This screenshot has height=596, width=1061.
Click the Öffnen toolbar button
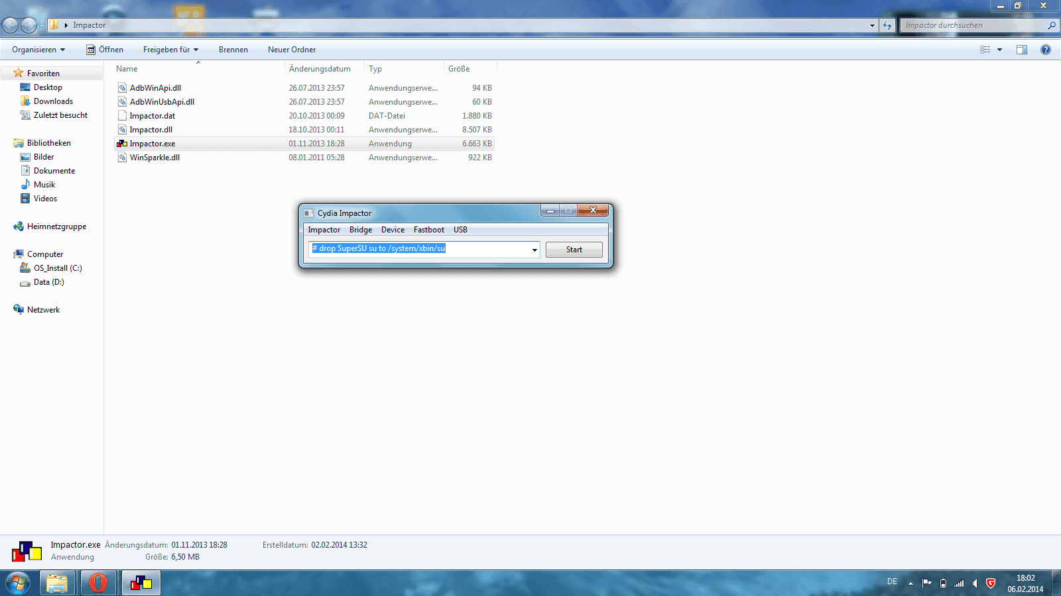click(x=105, y=50)
